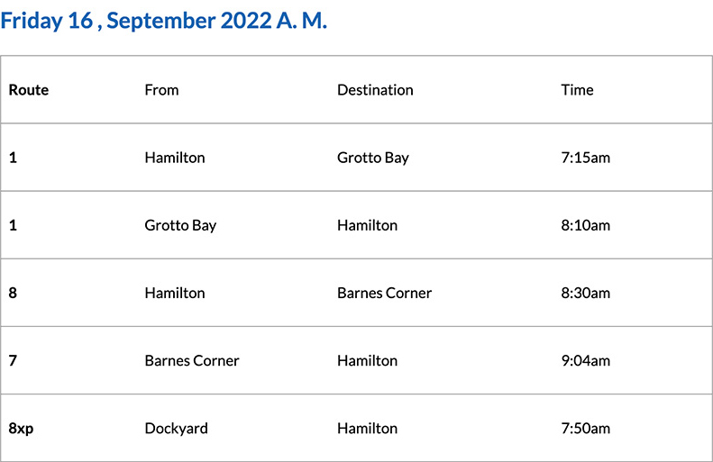Click the Route column header
The width and height of the screenshot is (713, 462).
point(29,90)
